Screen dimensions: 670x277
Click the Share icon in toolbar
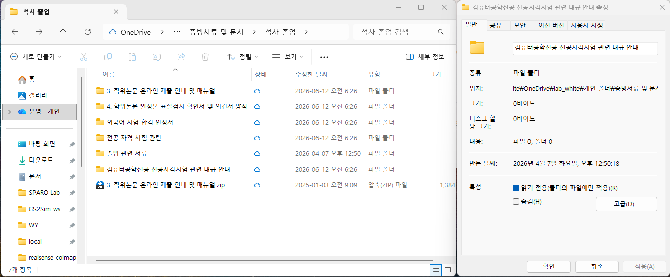tap(181, 57)
